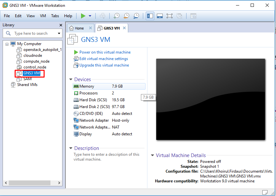Open the snapshot manager wrench-clock icon
The height and width of the screenshot is (196, 276).
136,16
